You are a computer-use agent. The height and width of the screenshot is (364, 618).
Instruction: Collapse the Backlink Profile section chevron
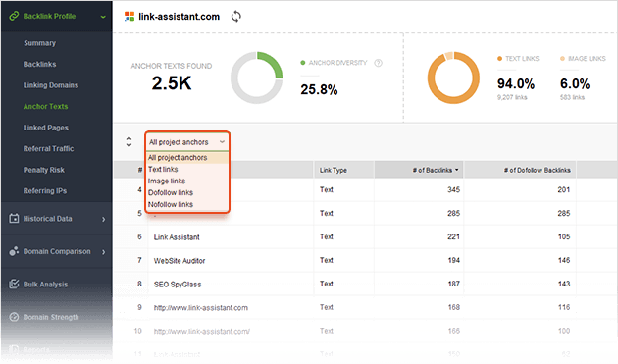pos(103,17)
